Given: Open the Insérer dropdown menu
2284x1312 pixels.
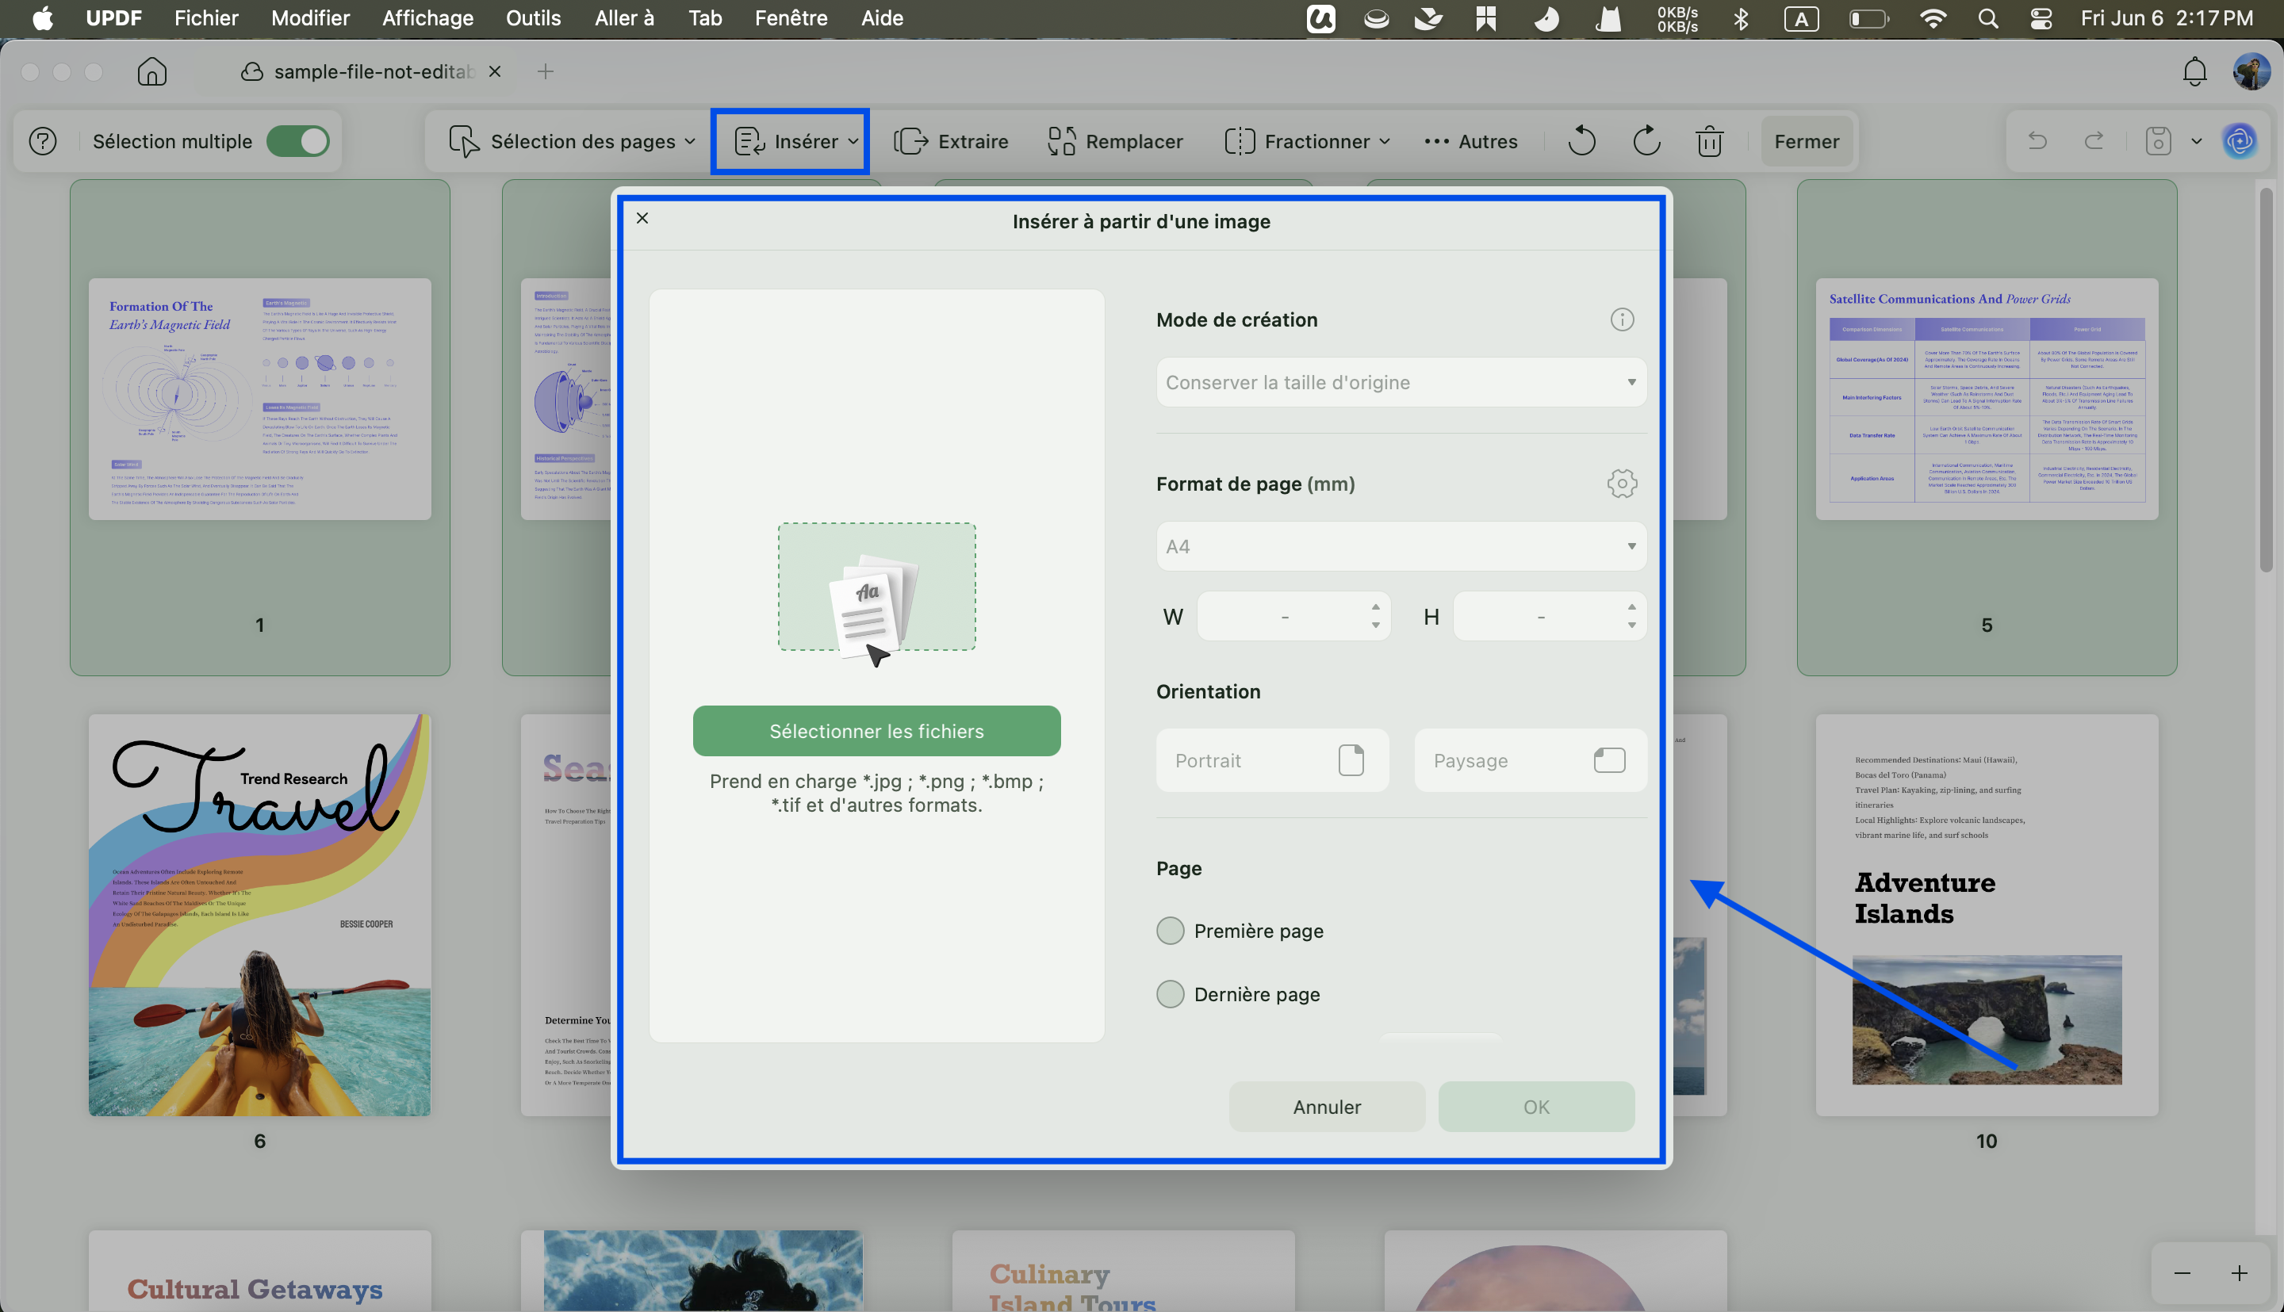Looking at the screenshot, I should 797,141.
